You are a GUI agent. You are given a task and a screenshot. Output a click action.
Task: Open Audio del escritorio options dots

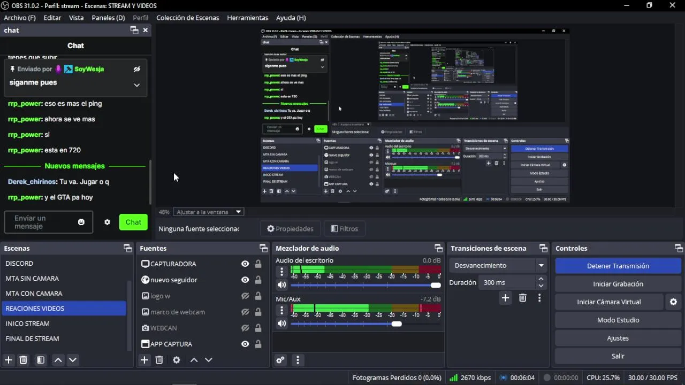point(281,272)
